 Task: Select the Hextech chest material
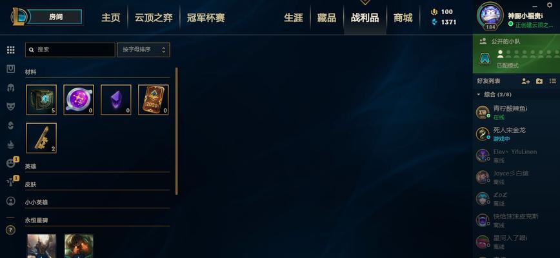(41, 99)
